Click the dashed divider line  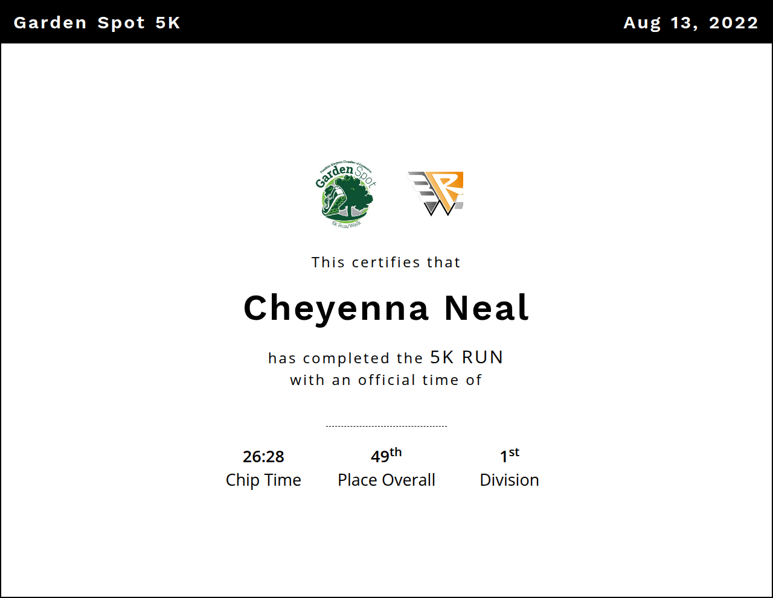click(386, 426)
